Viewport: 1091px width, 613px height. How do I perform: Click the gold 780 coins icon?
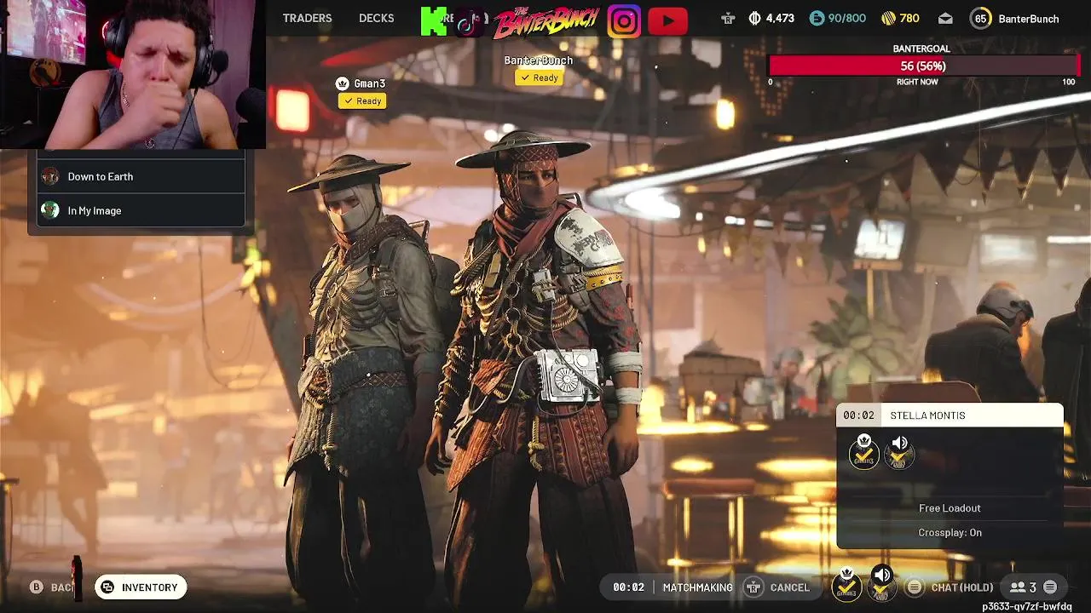coord(887,18)
